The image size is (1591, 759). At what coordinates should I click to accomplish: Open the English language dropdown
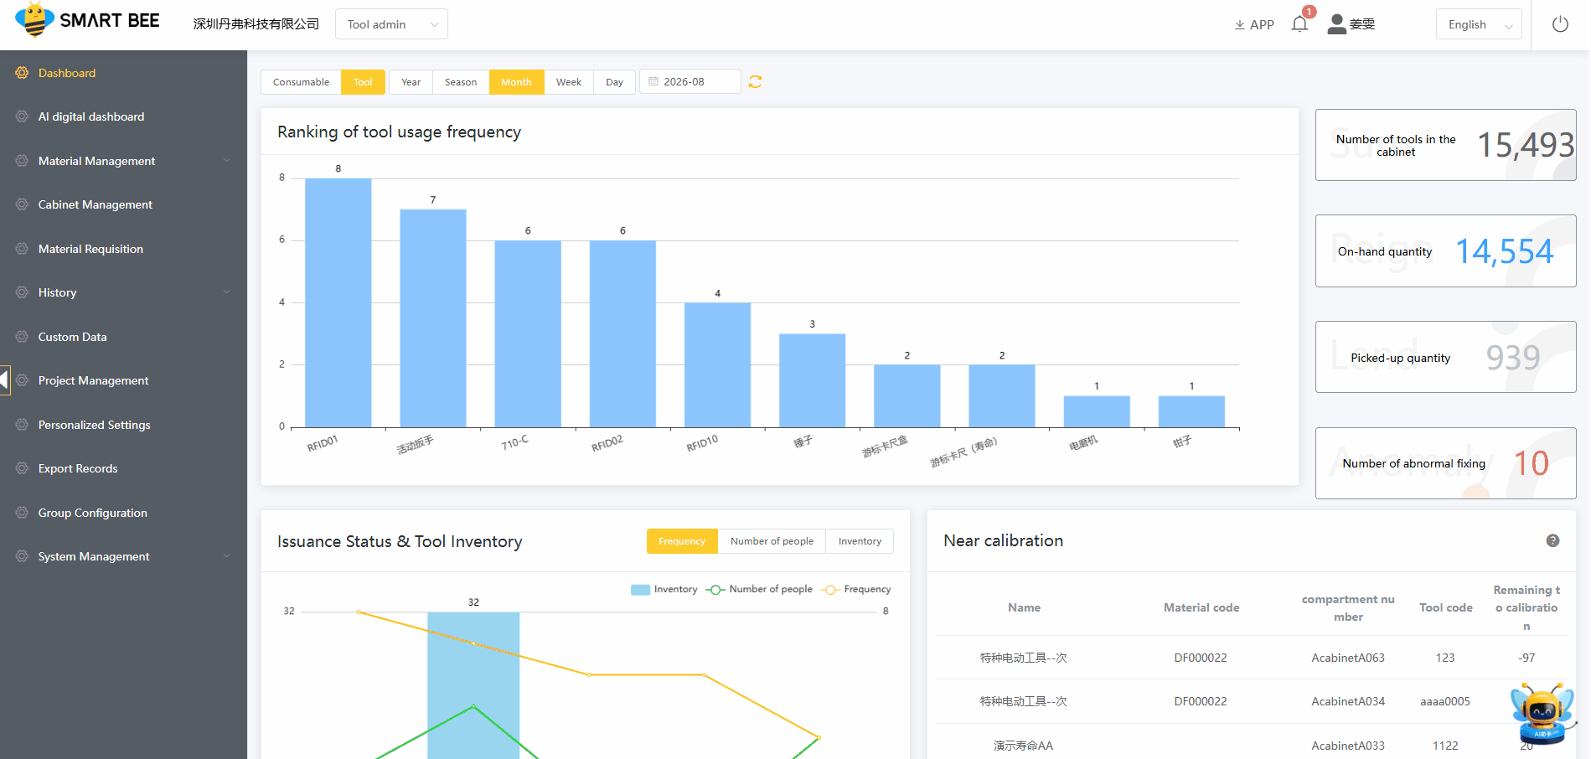pyautogui.click(x=1479, y=24)
